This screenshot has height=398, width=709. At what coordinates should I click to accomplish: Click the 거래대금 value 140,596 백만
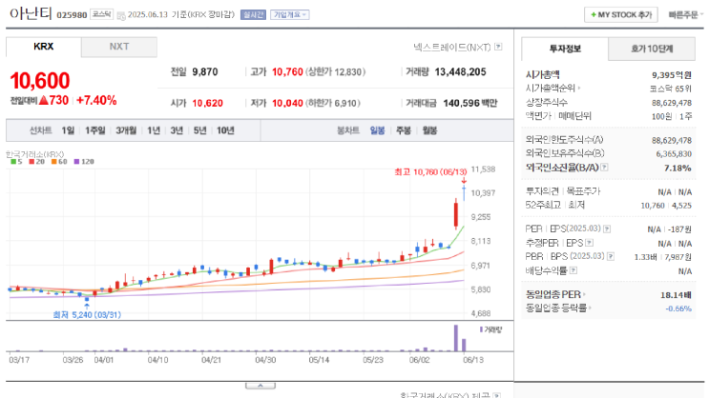[470, 103]
